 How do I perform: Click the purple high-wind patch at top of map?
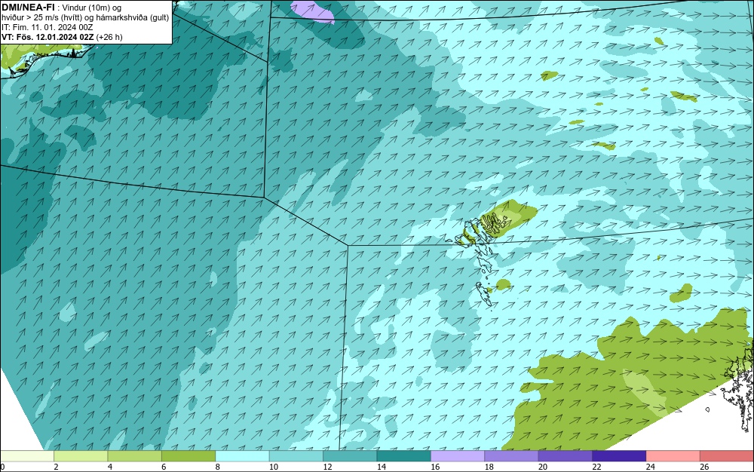[313, 11]
